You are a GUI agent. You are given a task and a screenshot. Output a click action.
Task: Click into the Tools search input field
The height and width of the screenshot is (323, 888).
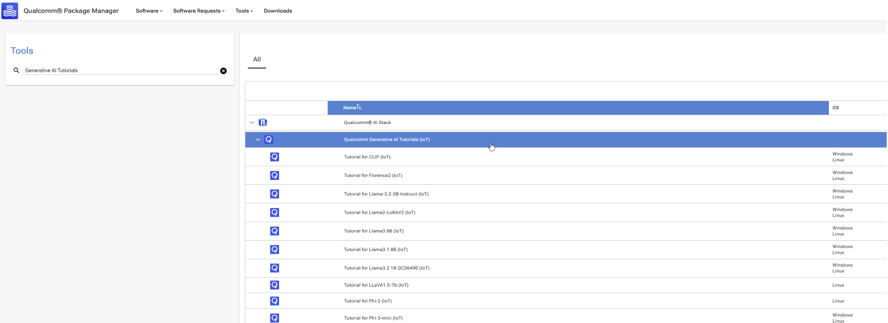click(x=121, y=70)
